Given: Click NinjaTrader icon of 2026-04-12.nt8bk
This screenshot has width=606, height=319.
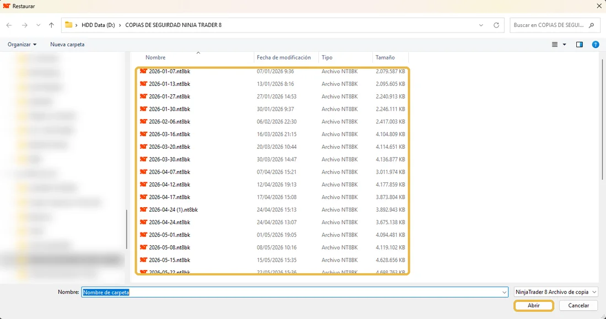Looking at the screenshot, I should [143, 185].
